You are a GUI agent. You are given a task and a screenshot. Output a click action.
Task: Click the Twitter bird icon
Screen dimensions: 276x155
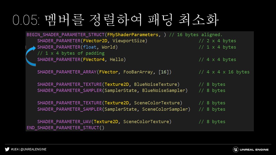pyautogui.click(x=7, y=149)
